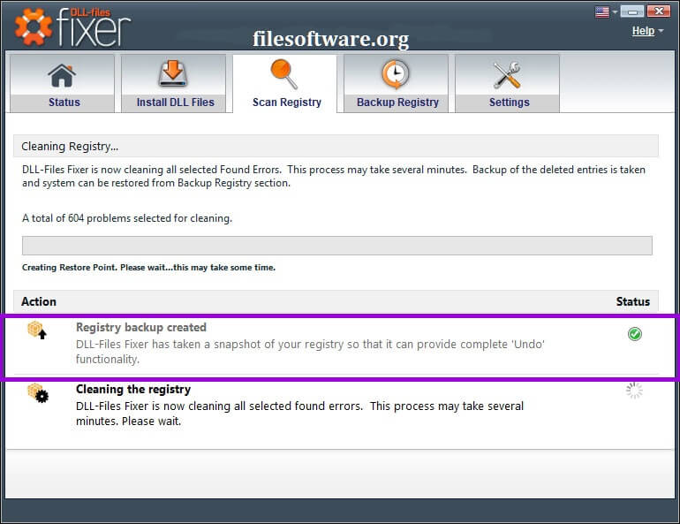Click the Action column header

(39, 301)
